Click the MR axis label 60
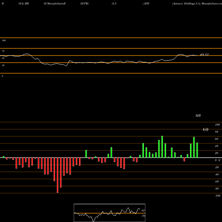Screen dimensions: 222x222 point(217,139)
